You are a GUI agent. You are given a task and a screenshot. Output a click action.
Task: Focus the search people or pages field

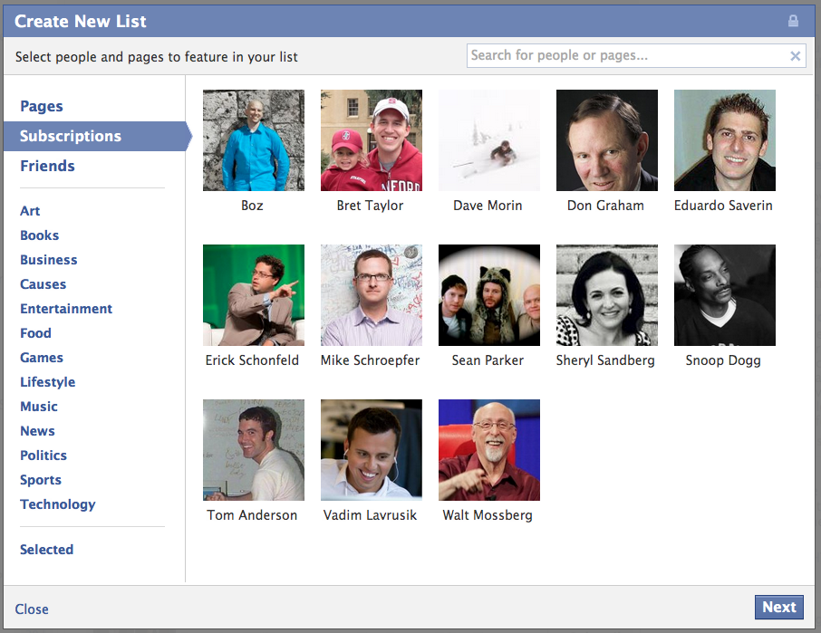(625, 56)
